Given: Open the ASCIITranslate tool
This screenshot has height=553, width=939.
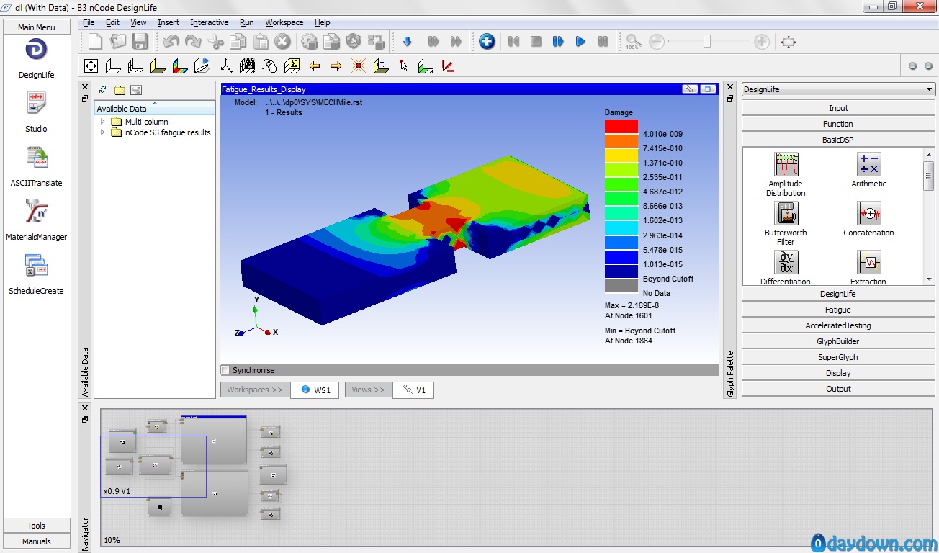Looking at the screenshot, I should tap(36, 157).
